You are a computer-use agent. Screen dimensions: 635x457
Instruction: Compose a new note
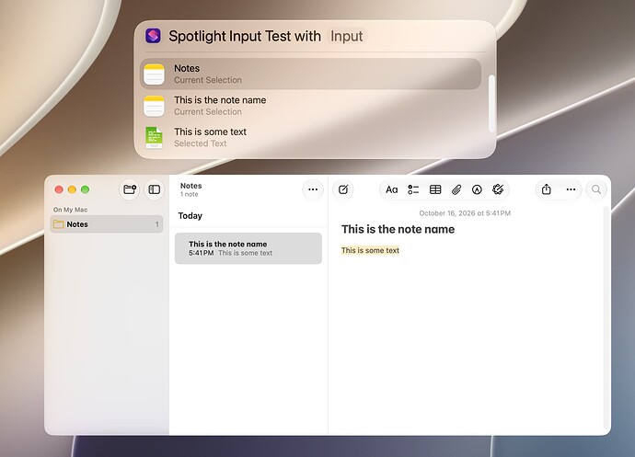coord(343,189)
